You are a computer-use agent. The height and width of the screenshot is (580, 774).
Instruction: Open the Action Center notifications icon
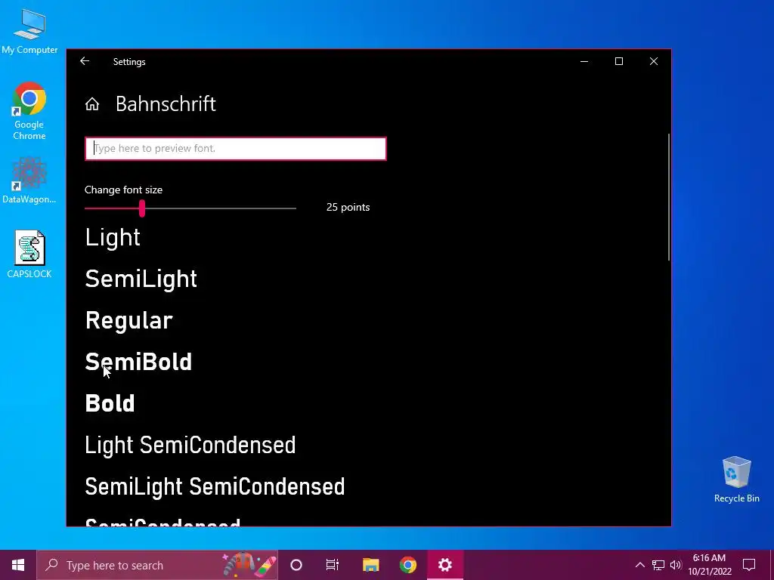[x=749, y=565]
